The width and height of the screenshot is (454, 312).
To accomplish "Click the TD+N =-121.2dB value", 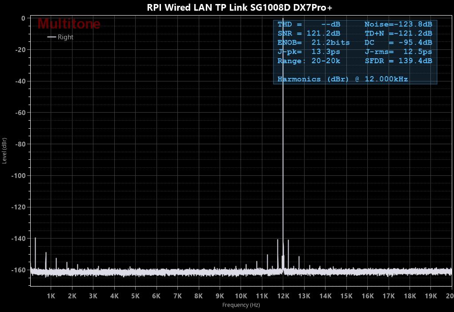I will tap(398, 33).
